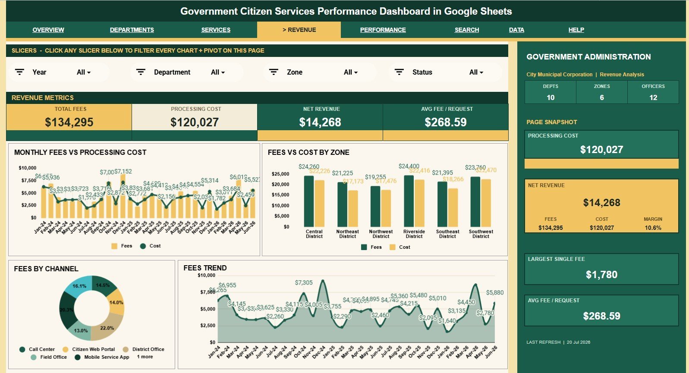Expand the Zone slicer All dropdown
The width and height of the screenshot is (689, 373).
351,72
